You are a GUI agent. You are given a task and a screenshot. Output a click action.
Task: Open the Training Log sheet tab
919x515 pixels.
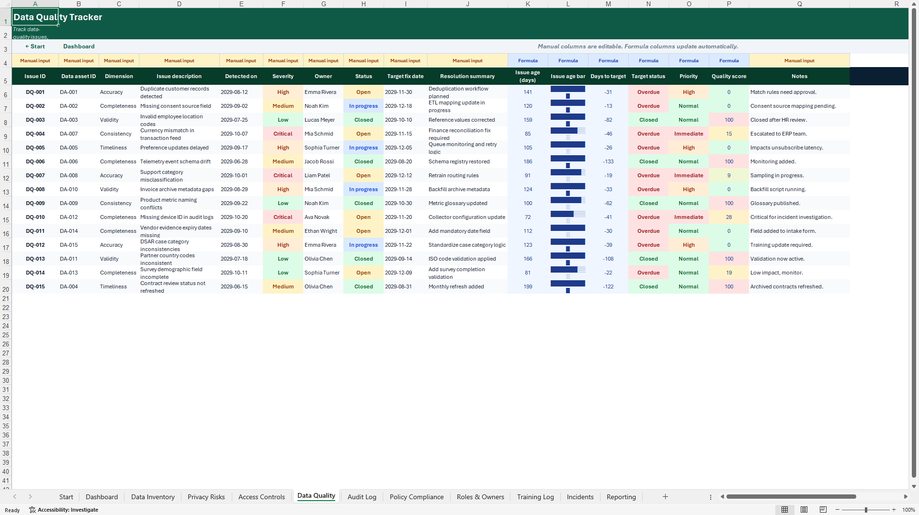point(535,497)
